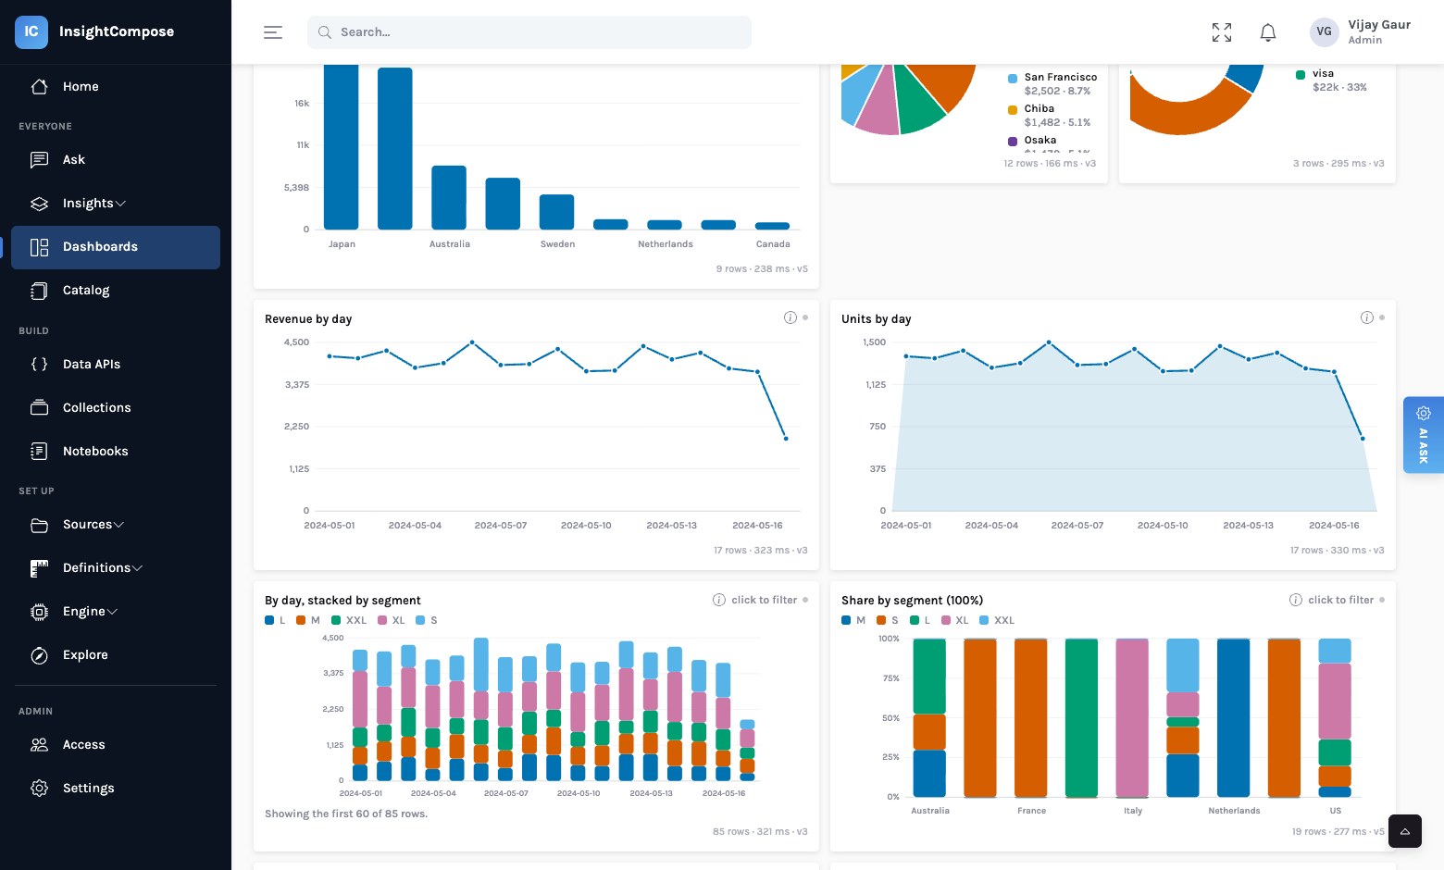Click the Home icon in the sidebar
Screen dimensions: 1444x870
coord(39,87)
